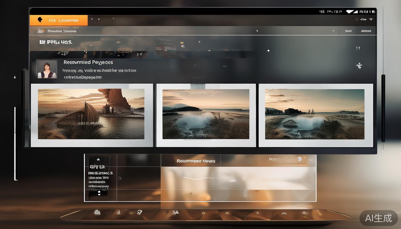Click the up arrow in lower left panel
401x229 pixels.
pyautogui.click(x=98, y=160)
